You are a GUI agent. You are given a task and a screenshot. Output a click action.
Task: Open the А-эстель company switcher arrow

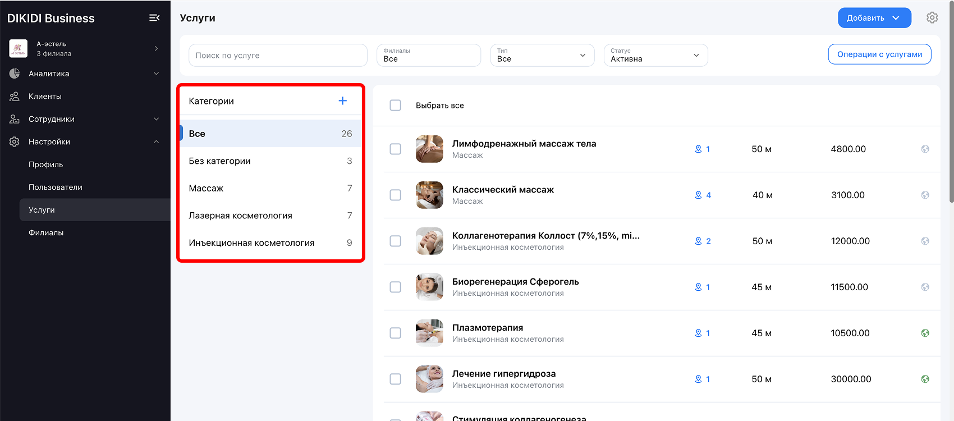tap(157, 48)
